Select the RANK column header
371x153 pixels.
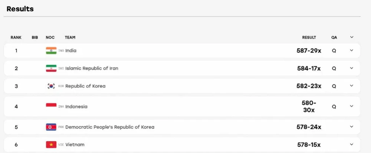16,38
